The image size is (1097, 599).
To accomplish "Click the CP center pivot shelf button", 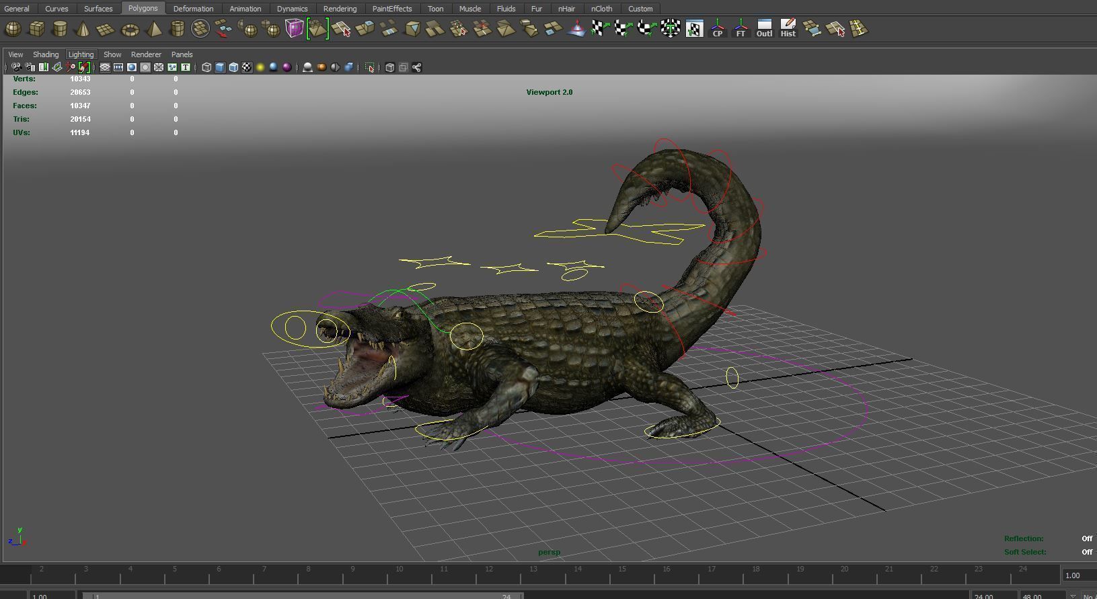I will pos(718,29).
